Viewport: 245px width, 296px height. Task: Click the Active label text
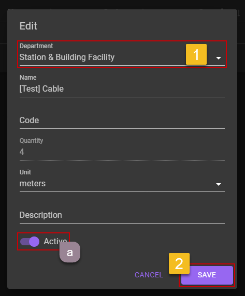pyautogui.click(x=55, y=241)
